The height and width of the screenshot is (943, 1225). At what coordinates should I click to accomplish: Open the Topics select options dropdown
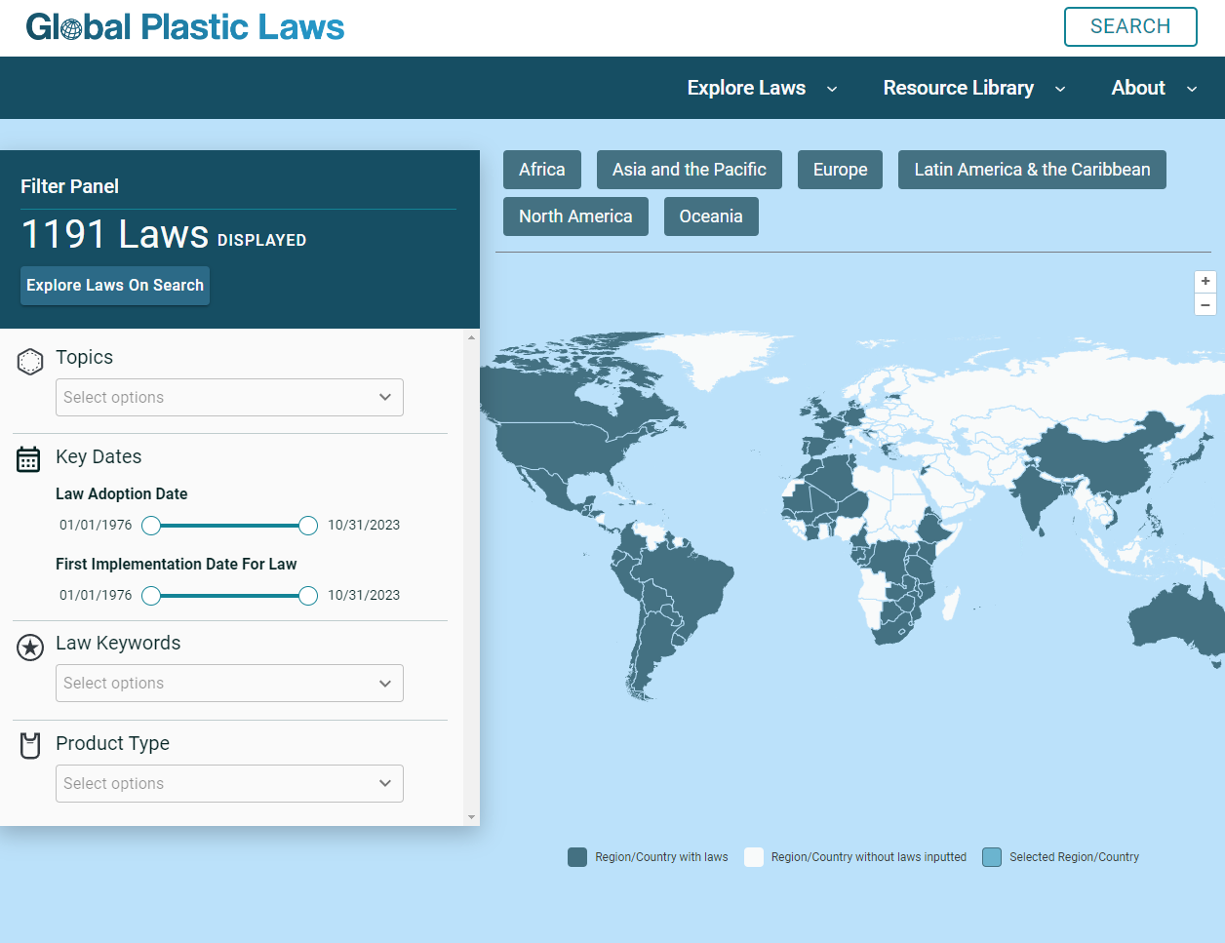tap(229, 398)
